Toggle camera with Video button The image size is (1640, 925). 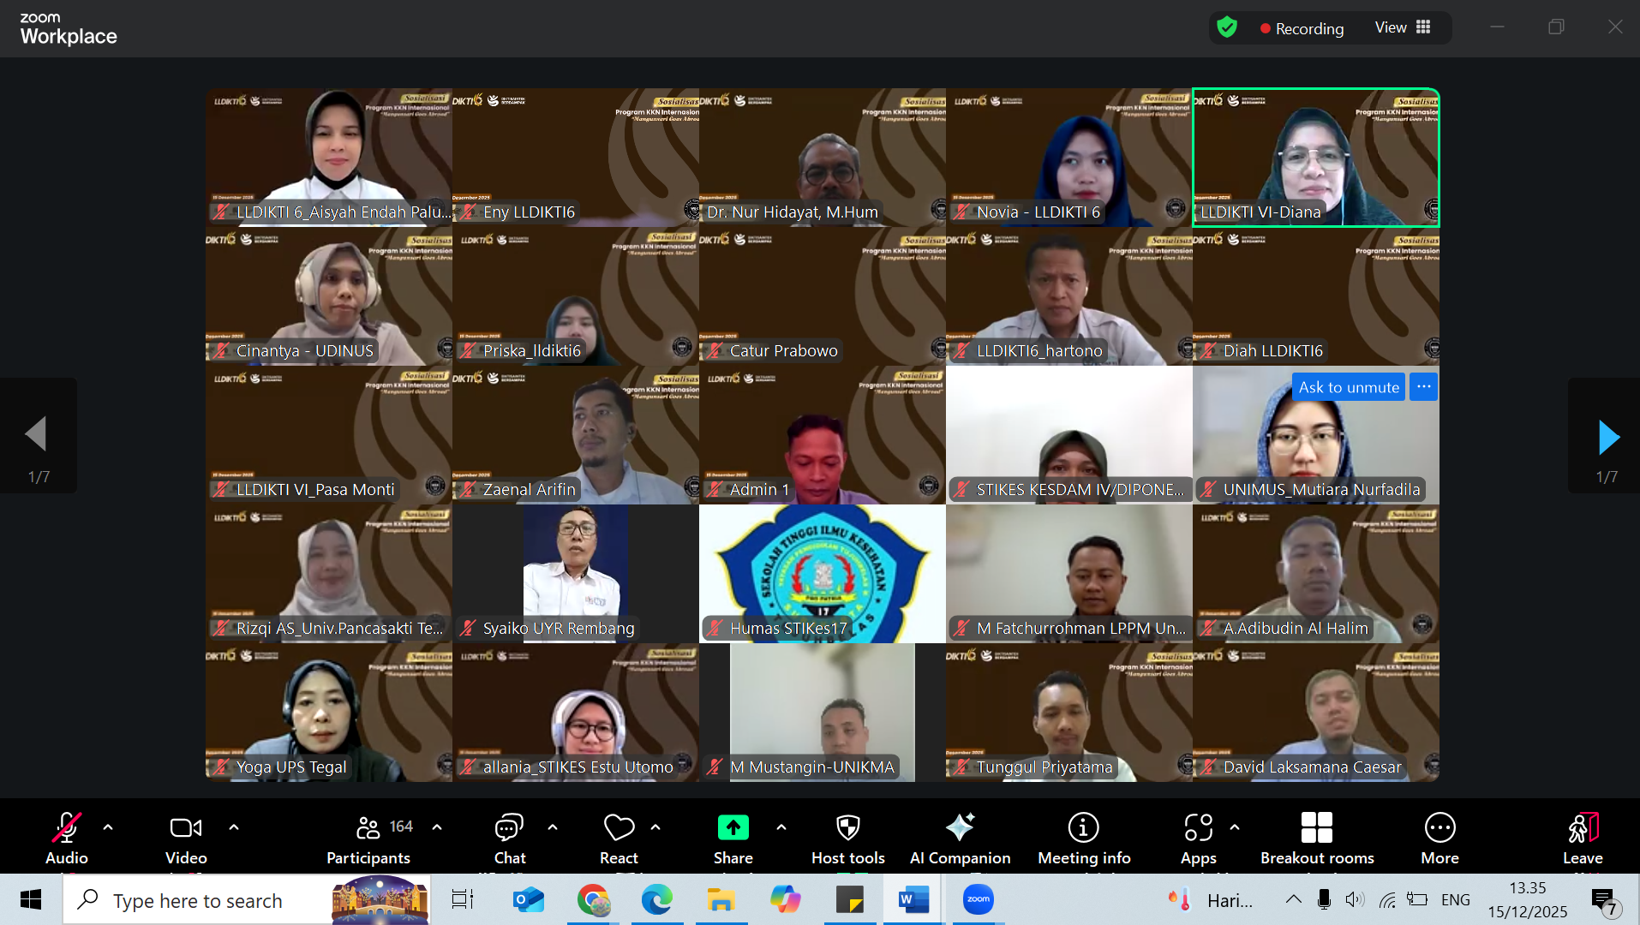click(x=186, y=828)
